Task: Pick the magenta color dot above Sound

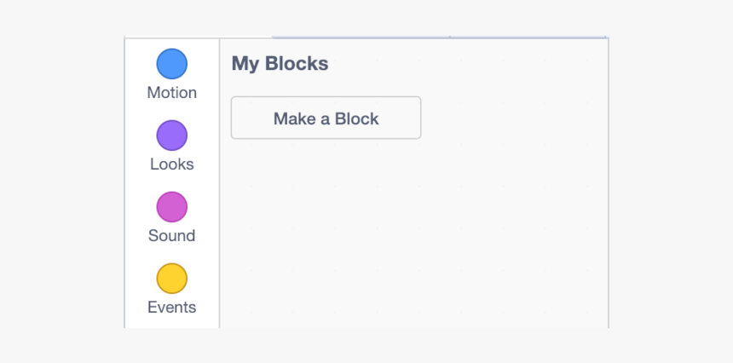Action: click(171, 207)
